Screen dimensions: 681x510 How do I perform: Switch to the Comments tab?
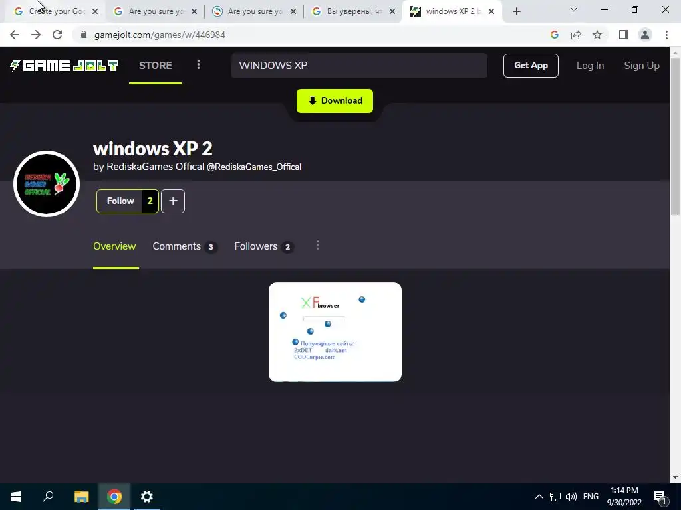[x=185, y=246]
